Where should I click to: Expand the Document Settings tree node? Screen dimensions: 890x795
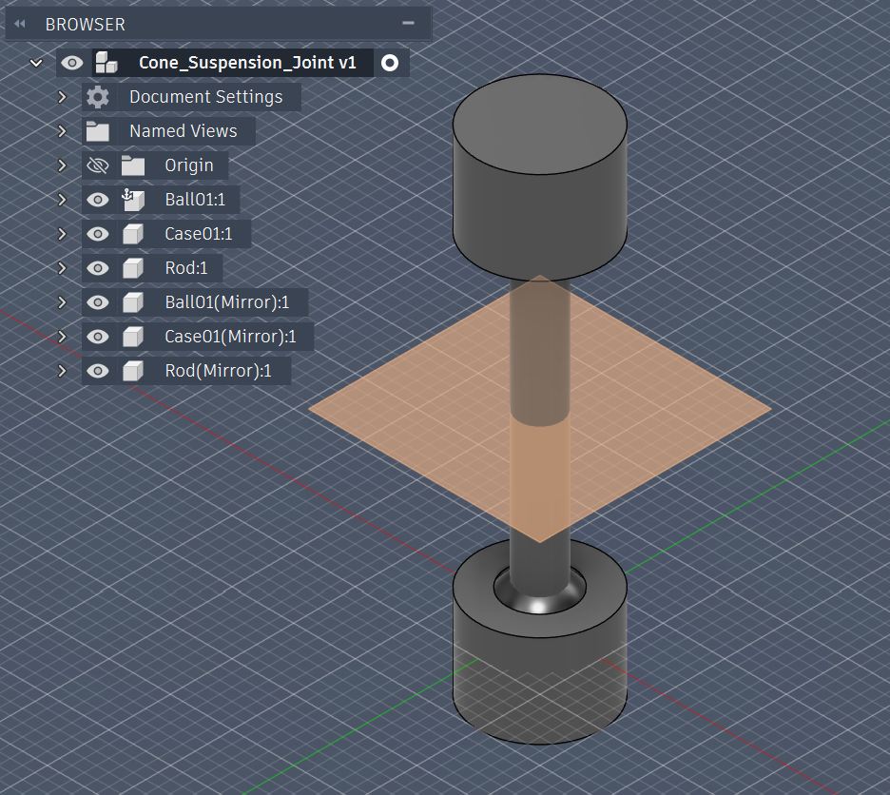(x=62, y=96)
